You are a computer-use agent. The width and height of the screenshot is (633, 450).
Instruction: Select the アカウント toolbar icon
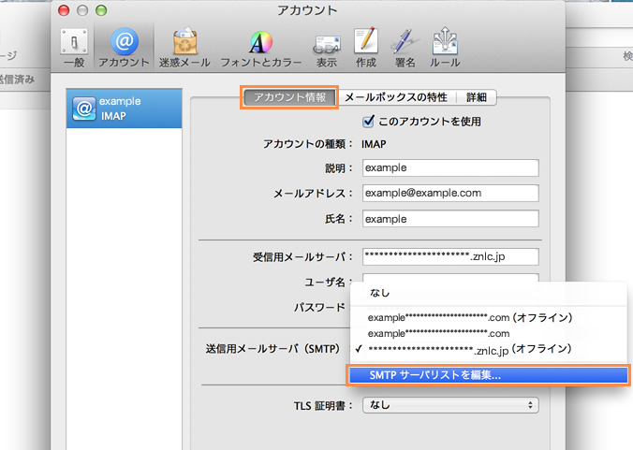coord(124,48)
